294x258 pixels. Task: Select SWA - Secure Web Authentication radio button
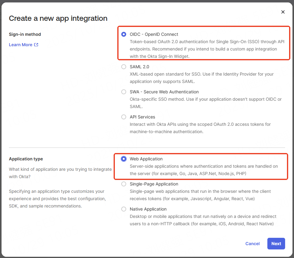[124, 92]
